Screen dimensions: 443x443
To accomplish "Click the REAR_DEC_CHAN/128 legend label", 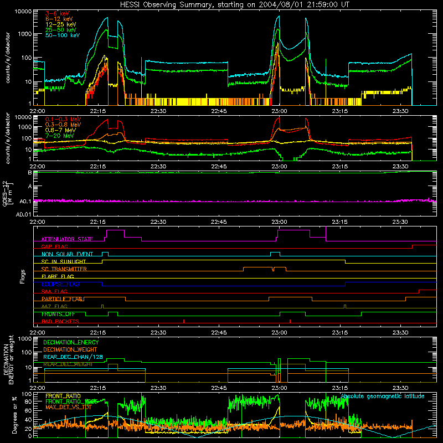I will click(x=73, y=357).
